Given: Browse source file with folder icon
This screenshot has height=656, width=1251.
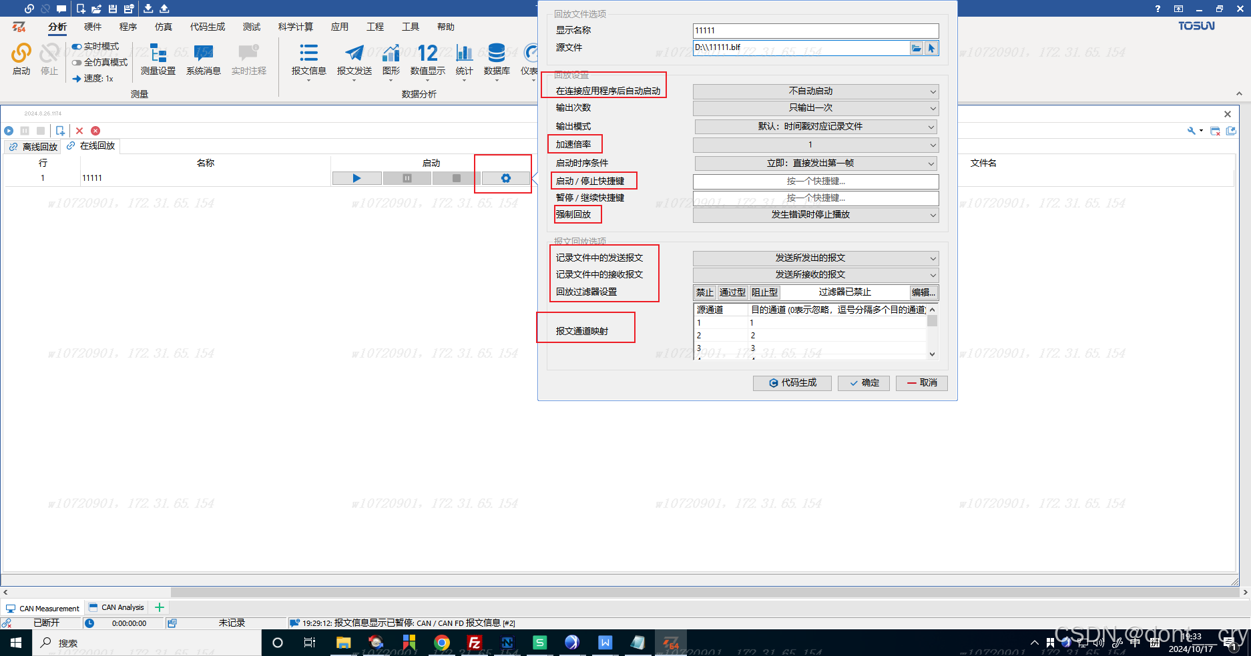Looking at the screenshot, I should pos(916,48).
